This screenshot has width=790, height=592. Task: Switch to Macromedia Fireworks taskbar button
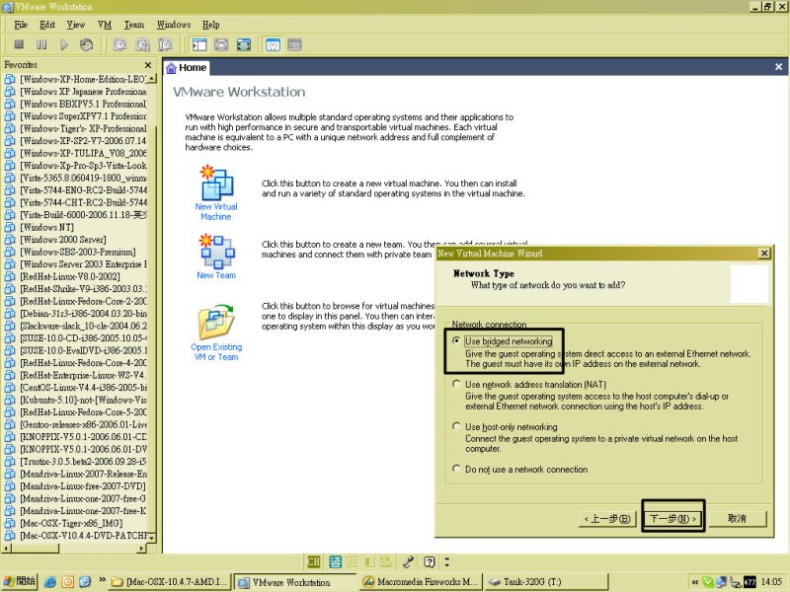pos(421,582)
